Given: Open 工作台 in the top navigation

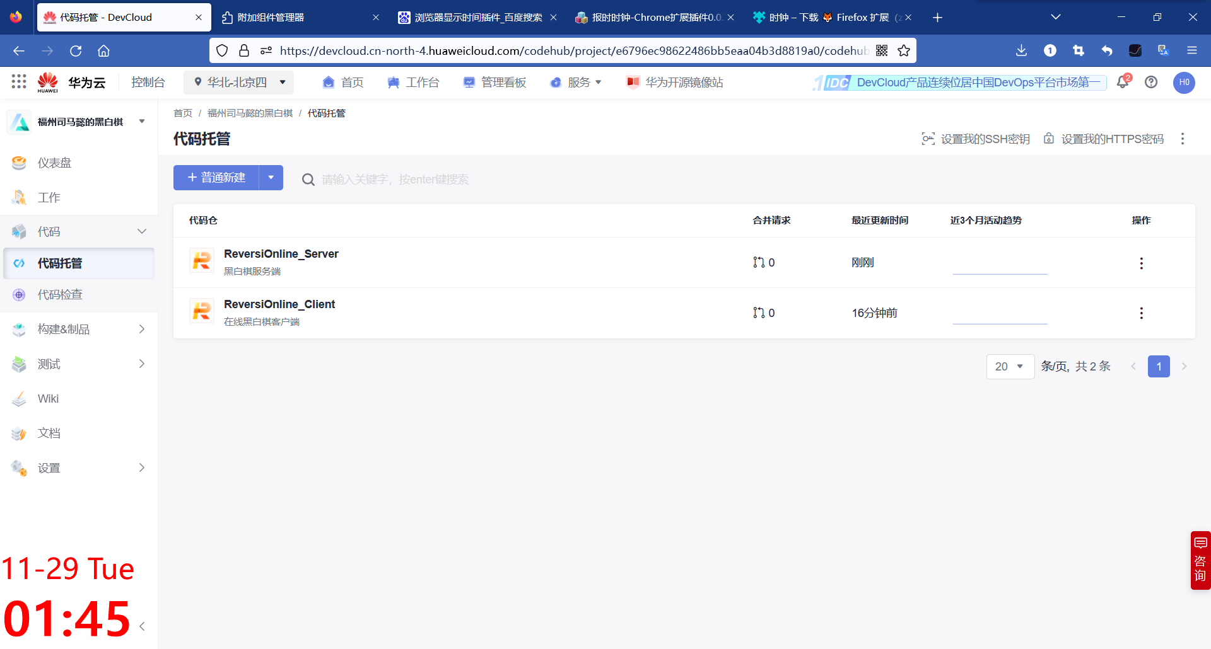Looking at the screenshot, I should coord(413,82).
